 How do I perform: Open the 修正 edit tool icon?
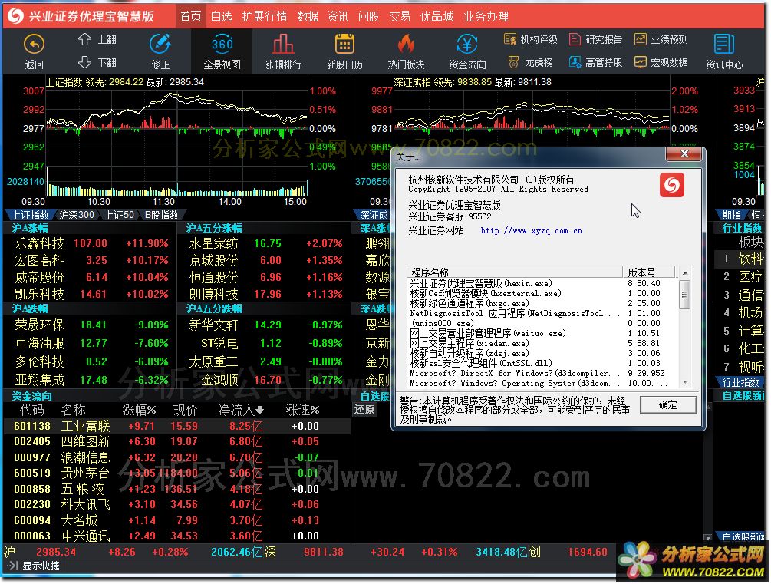coord(160,44)
